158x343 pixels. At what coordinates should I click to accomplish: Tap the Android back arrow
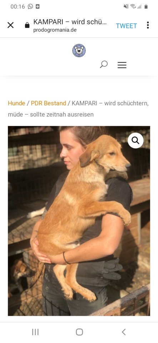[123, 332]
